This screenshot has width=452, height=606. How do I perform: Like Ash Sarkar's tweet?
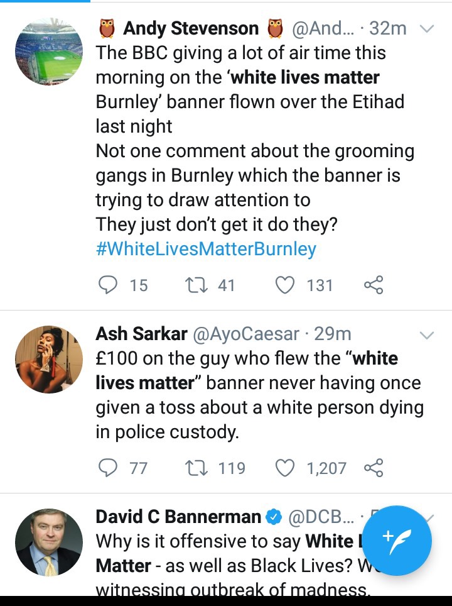[x=285, y=468]
